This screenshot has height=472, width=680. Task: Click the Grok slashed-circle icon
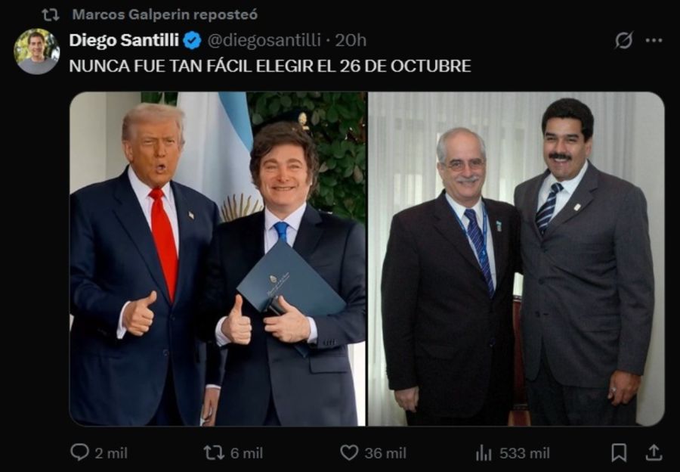point(623,40)
